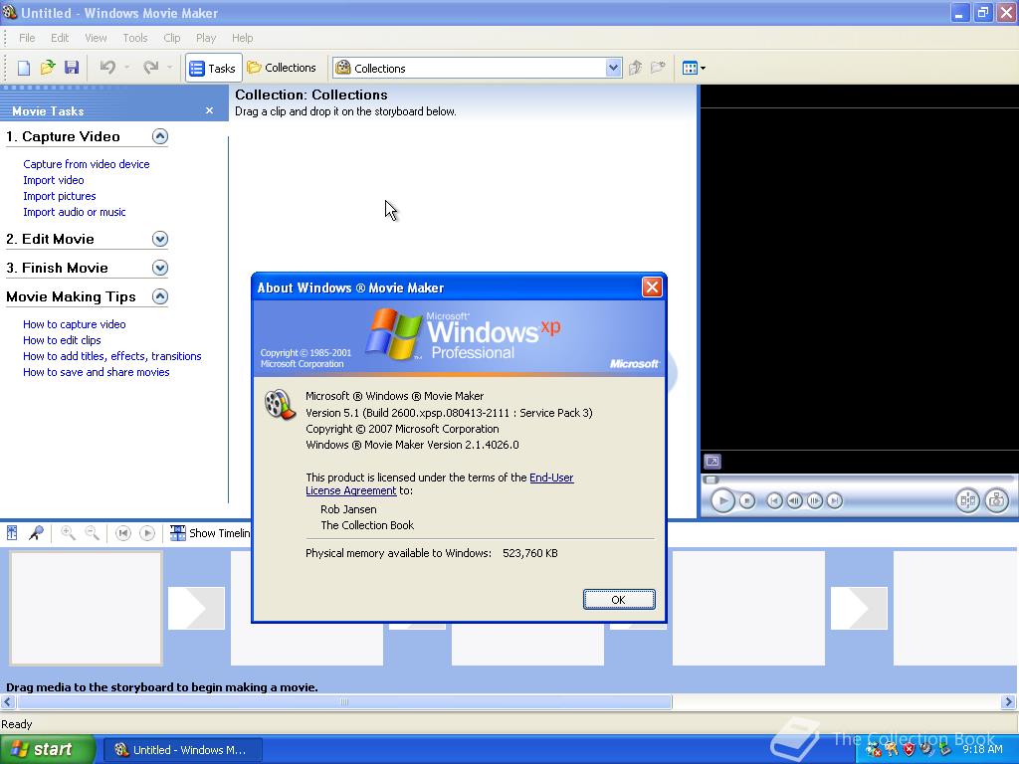
Task: Open the Play menu
Action: pyautogui.click(x=206, y=38)
